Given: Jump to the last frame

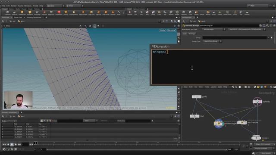Looking at the screenshot, I should click(19, 145).
